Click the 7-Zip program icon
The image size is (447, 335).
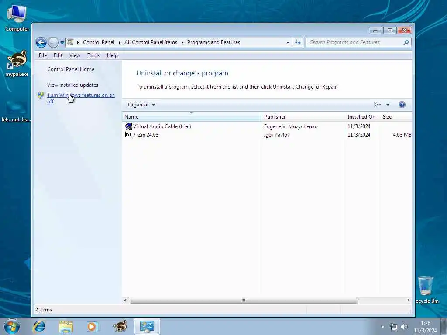pos(129,134)
